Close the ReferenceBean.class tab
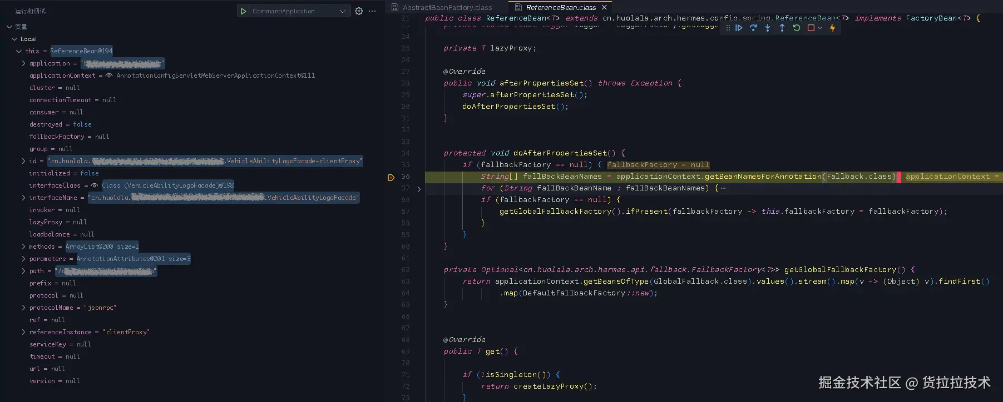1003x402 pixels. coord(604,7)
